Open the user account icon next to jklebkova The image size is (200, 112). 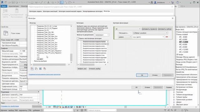[x=155, y=2]
